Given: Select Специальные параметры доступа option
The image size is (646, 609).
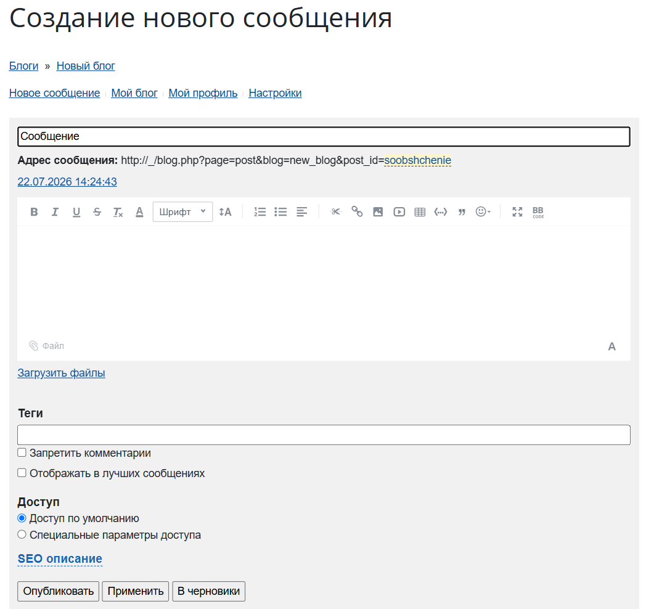Looking at the screenshot, I should point(22,534).
